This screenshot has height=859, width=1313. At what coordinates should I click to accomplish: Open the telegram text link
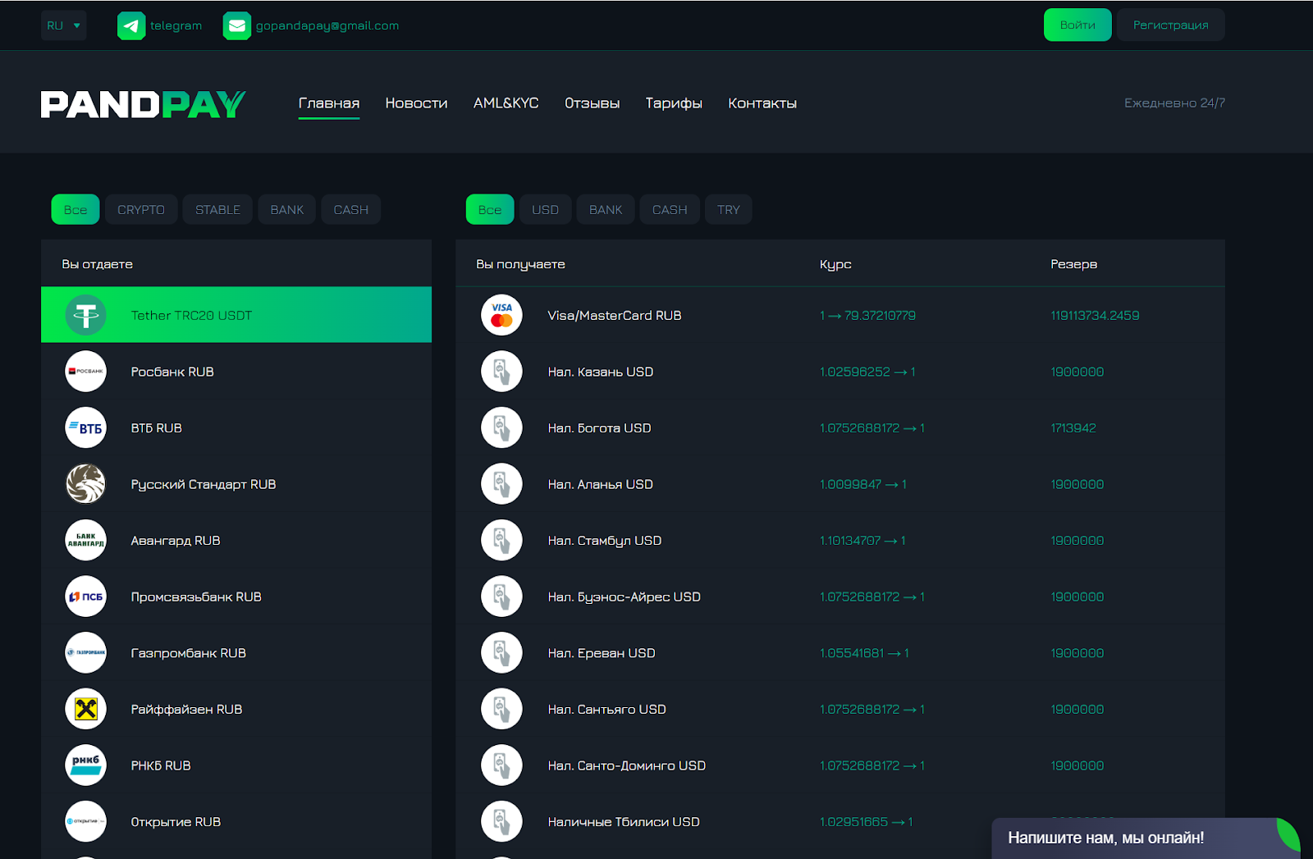pos(176,25)
